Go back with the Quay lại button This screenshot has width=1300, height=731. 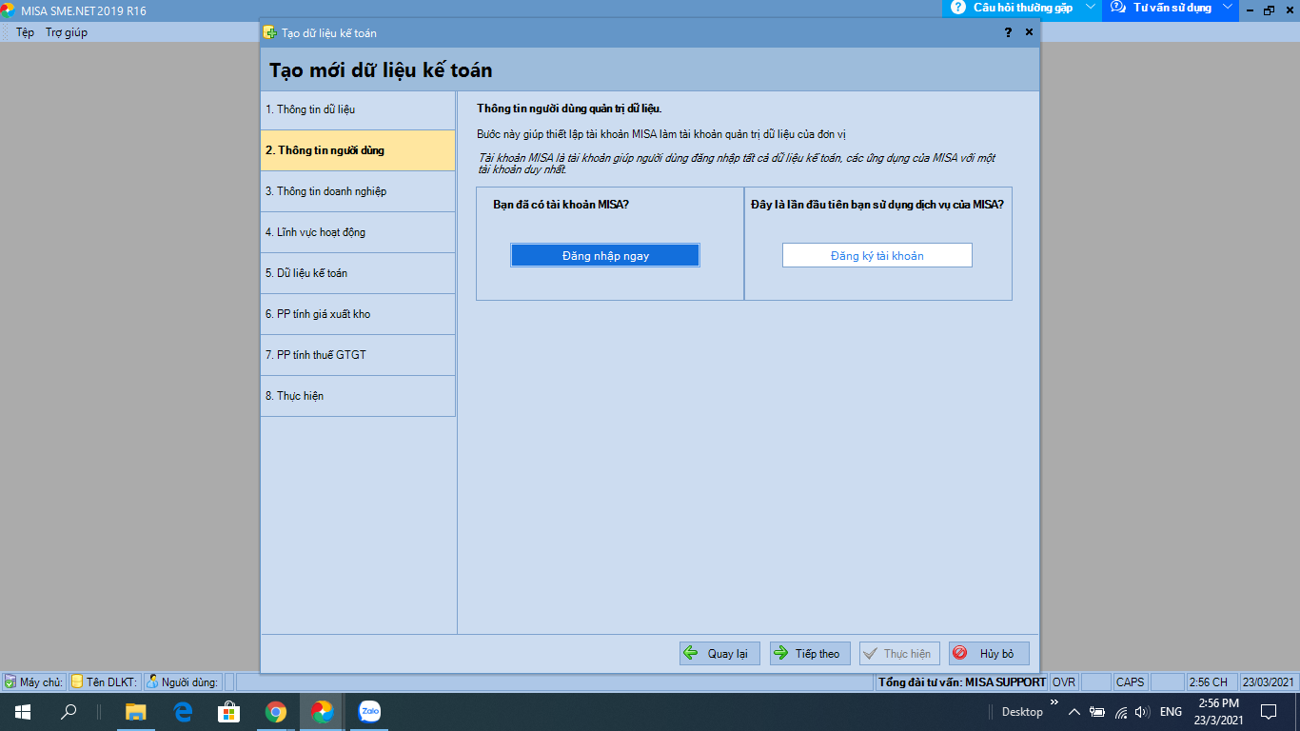tap(719, 654)
